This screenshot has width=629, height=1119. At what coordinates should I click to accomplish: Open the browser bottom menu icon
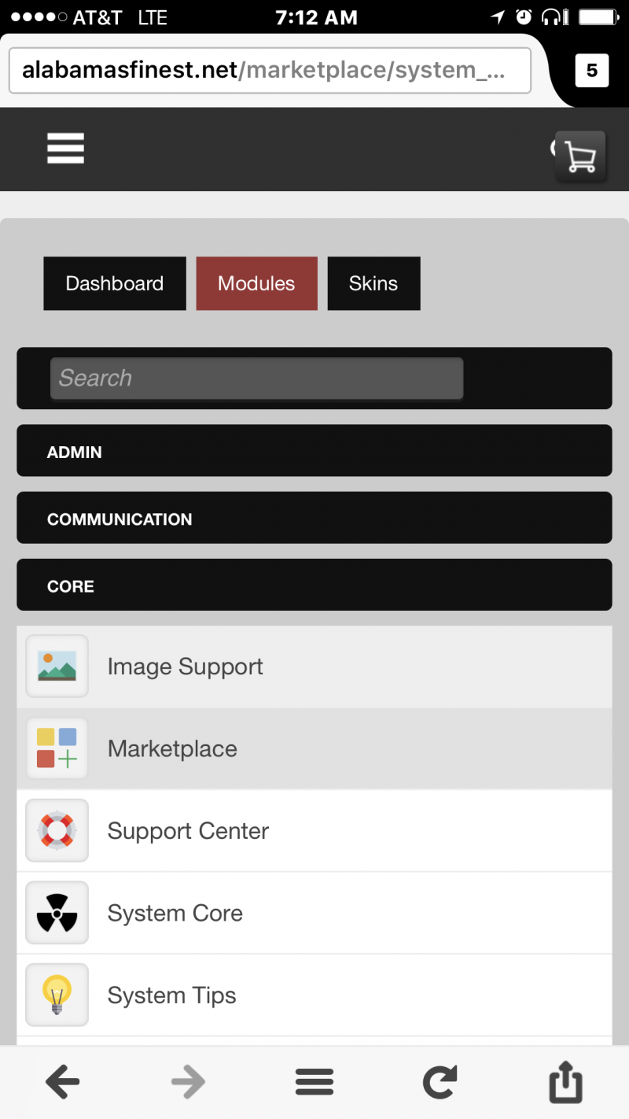pos(314,1083)
